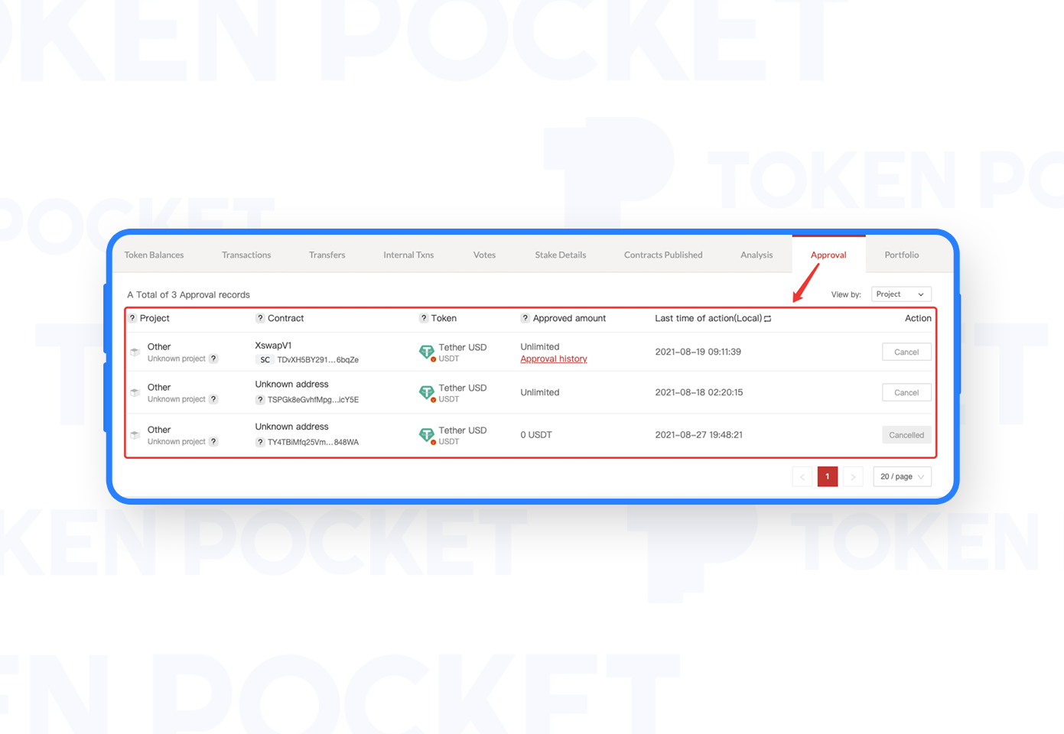1064x734 pixels.
Task: Cancel the XswapV1 approval
Action: click(906, 352)
